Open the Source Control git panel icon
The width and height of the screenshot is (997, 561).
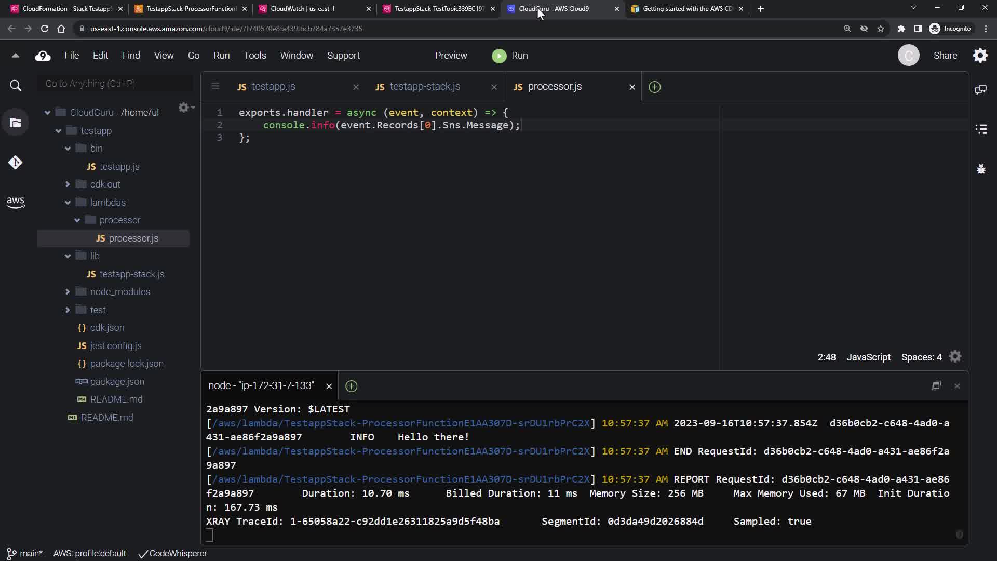pyautogui.click(x=15, y=163)
